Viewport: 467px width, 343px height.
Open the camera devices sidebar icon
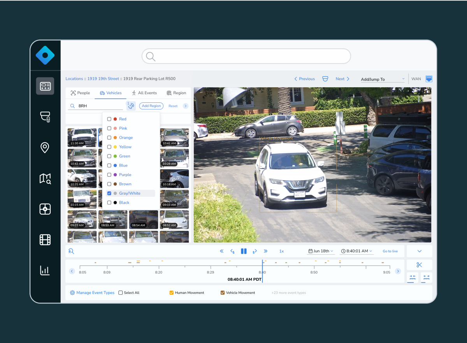(45, 117)
